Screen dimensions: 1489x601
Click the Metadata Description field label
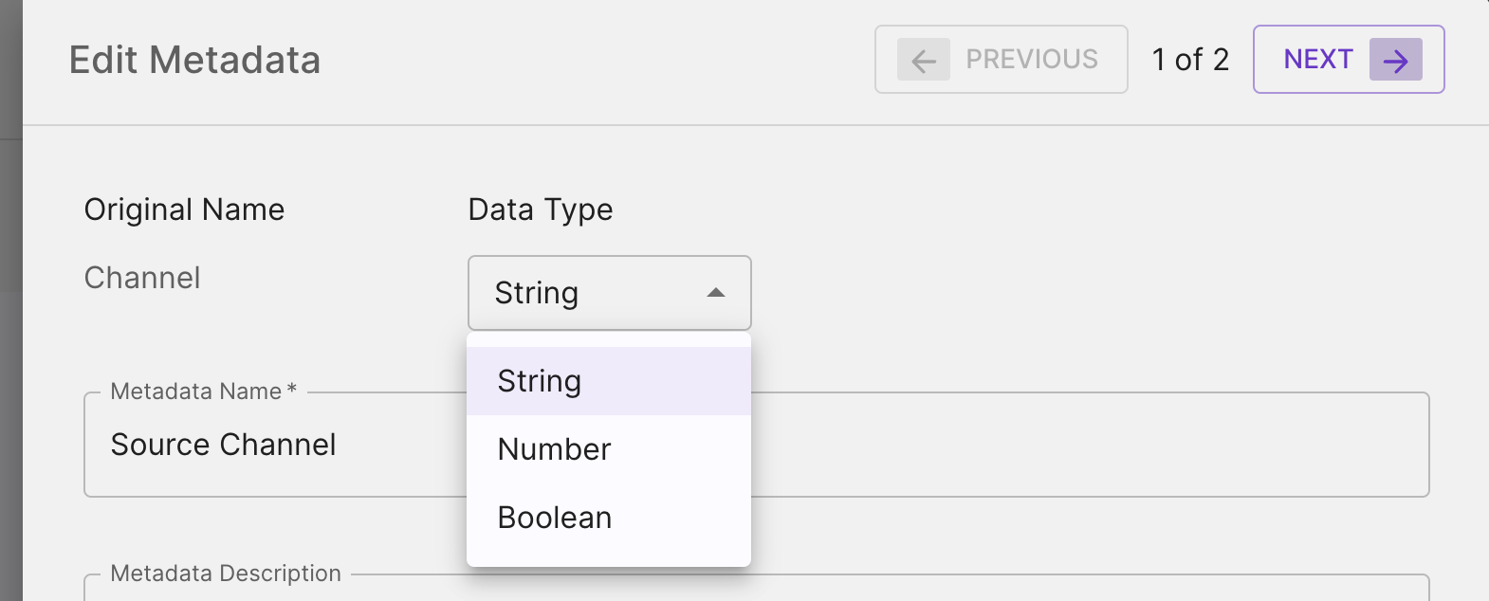tap(226, 574)
